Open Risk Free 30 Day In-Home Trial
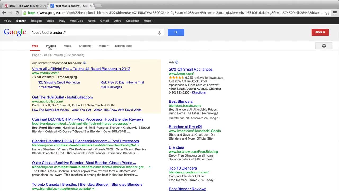 pos(122,82)
